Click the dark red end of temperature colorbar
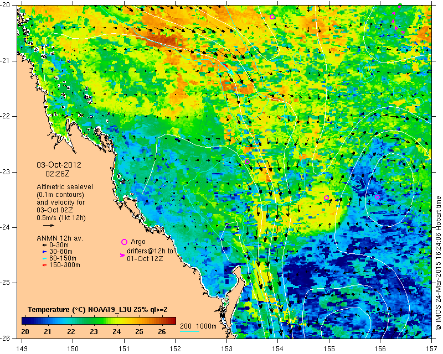 click(173, 321)
